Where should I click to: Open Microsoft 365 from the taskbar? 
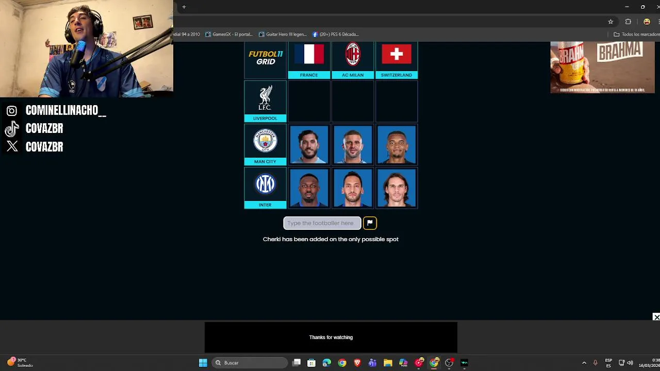(x=403, y=363)
